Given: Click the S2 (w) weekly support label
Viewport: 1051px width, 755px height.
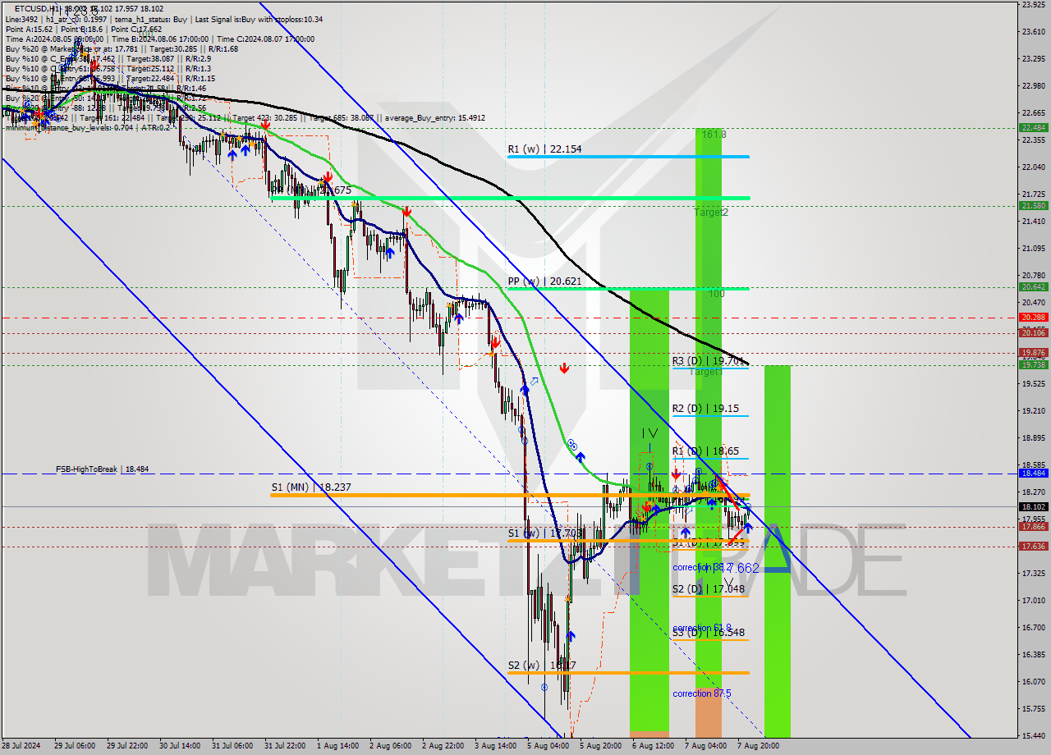Looking at the screenshot, I should click(x=541, y=665).
